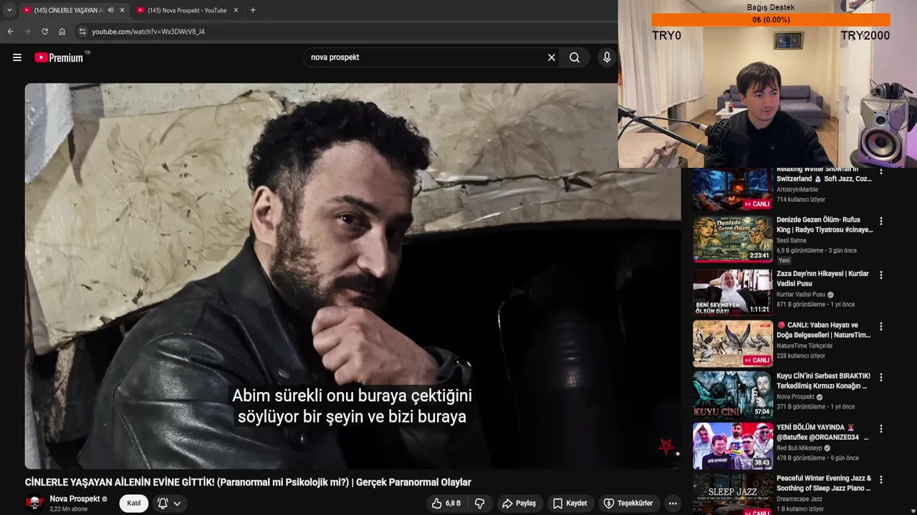Click the red star watermark in player

tap(667, 447)
